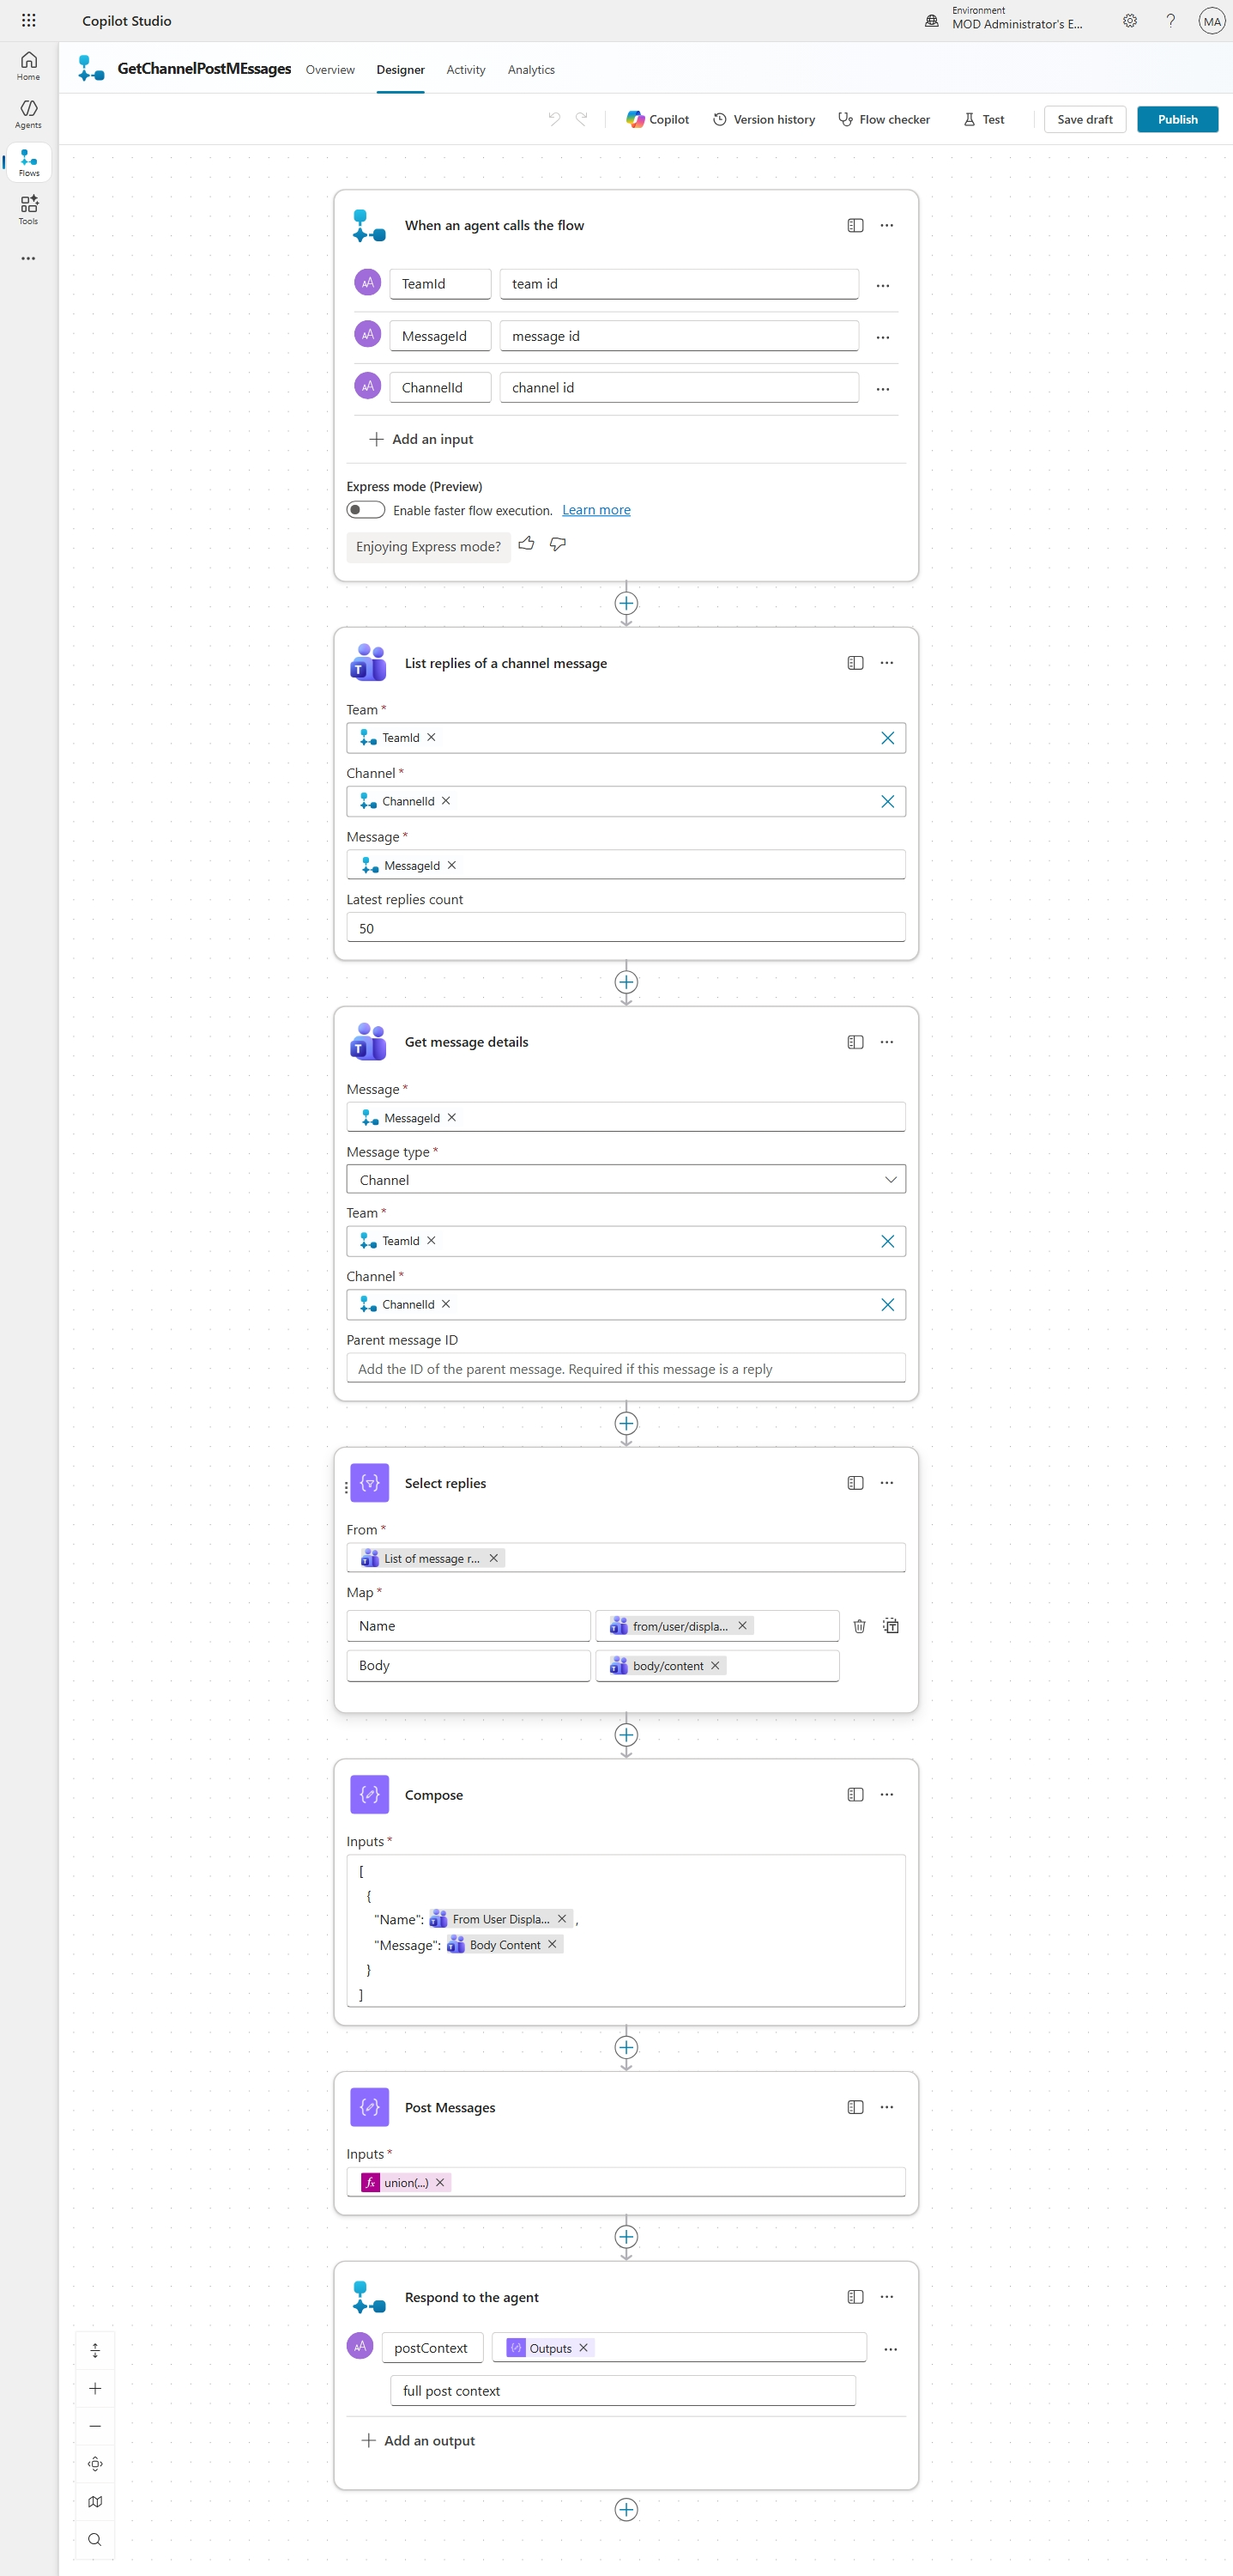Zoom out on the canvas
Image resolution: width=1233 pixels, height=2576 pixels.
(95, 2426)
